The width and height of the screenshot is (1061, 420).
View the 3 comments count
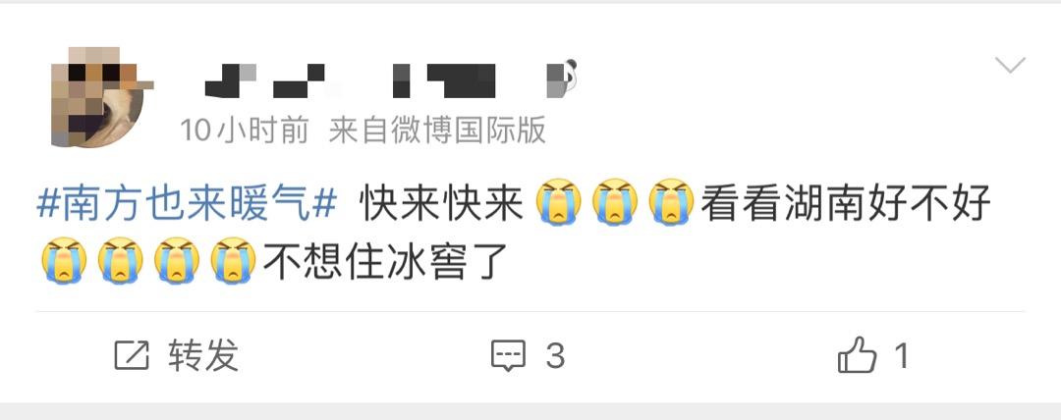click(555, 356)
